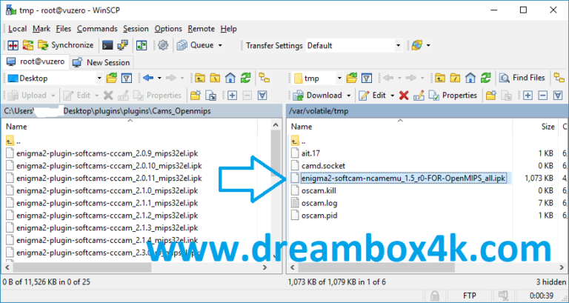Expand the Queue dropdown arrow
The height and width of the screenshot is (303, 569).
[x=220, y=45]
